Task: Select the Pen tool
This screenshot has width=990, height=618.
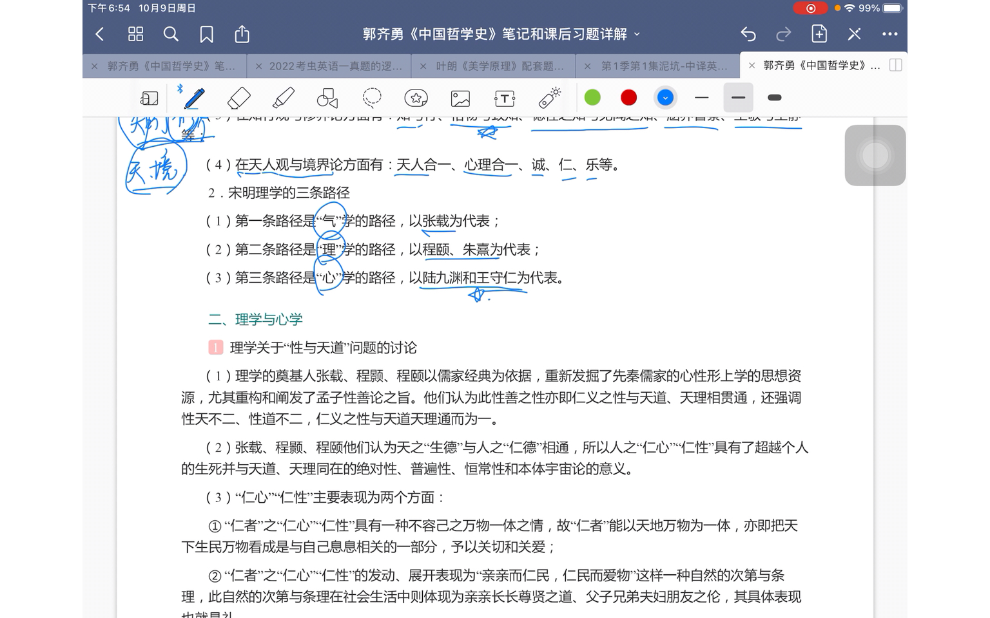Action: [194, 98]
